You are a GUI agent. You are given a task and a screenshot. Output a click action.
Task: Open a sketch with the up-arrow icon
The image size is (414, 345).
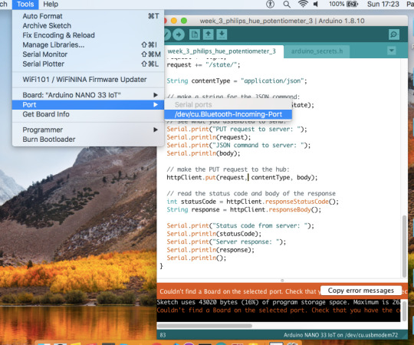click(208, 34)
